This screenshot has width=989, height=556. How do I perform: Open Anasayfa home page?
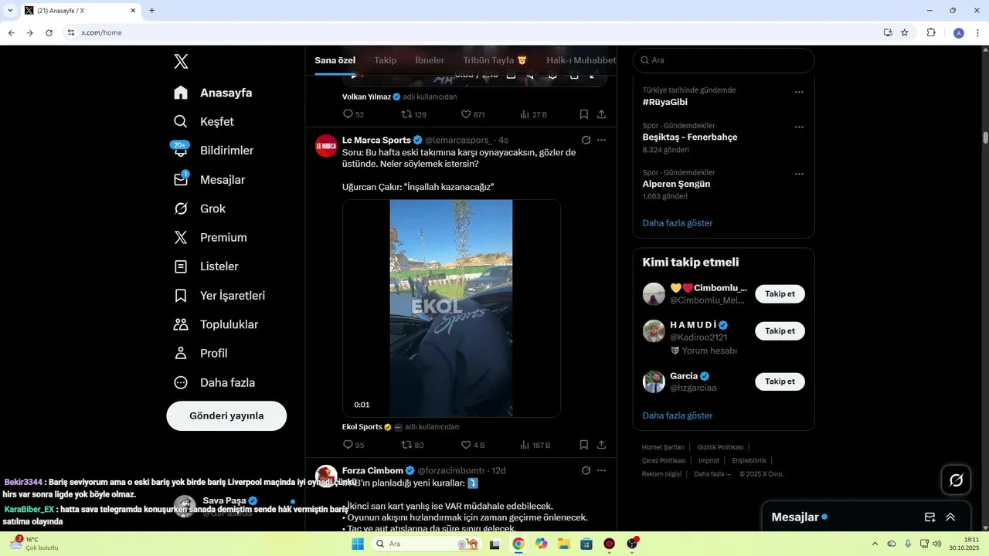213,93
